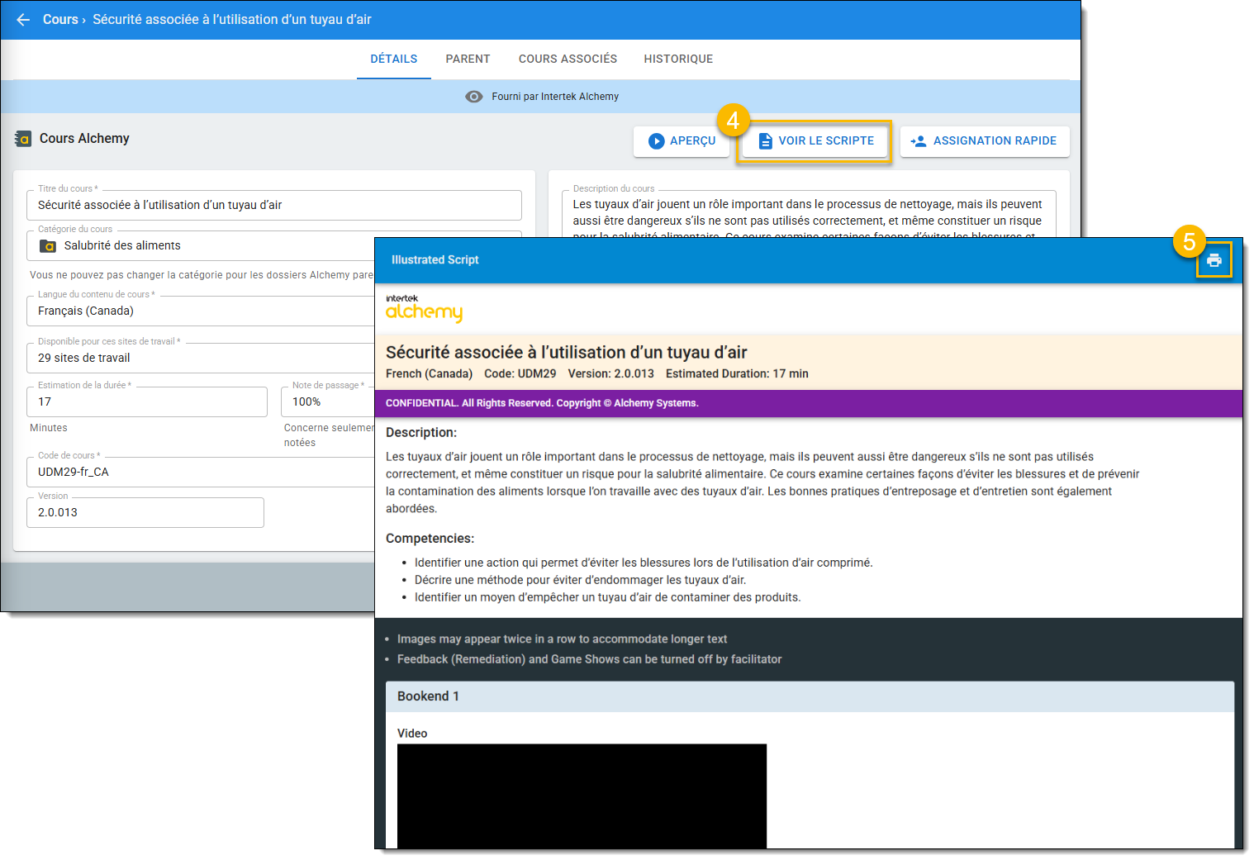Click the Intertek Alchemy logo
The width and height of the screenshot is (1254, 860).
point(423,307)
